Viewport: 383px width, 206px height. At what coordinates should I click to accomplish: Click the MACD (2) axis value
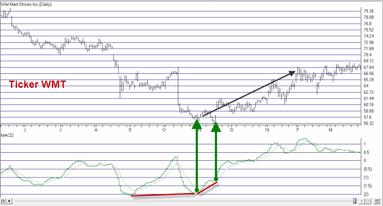pos(366,194)
